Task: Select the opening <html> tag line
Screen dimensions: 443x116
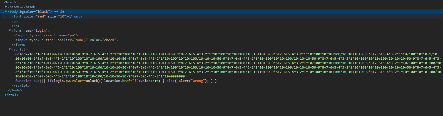Action: click(x=10, y=2)
